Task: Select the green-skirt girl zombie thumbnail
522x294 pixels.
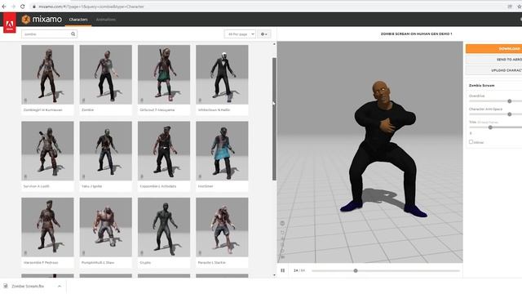Action: click(x=164, y=74)
